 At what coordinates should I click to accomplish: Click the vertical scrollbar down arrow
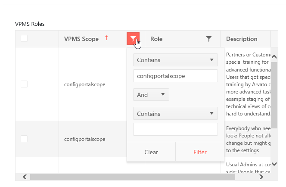tap(274, 164)
